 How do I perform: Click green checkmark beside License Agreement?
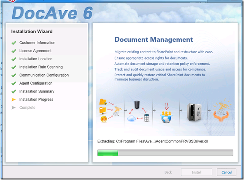(14, 51)
